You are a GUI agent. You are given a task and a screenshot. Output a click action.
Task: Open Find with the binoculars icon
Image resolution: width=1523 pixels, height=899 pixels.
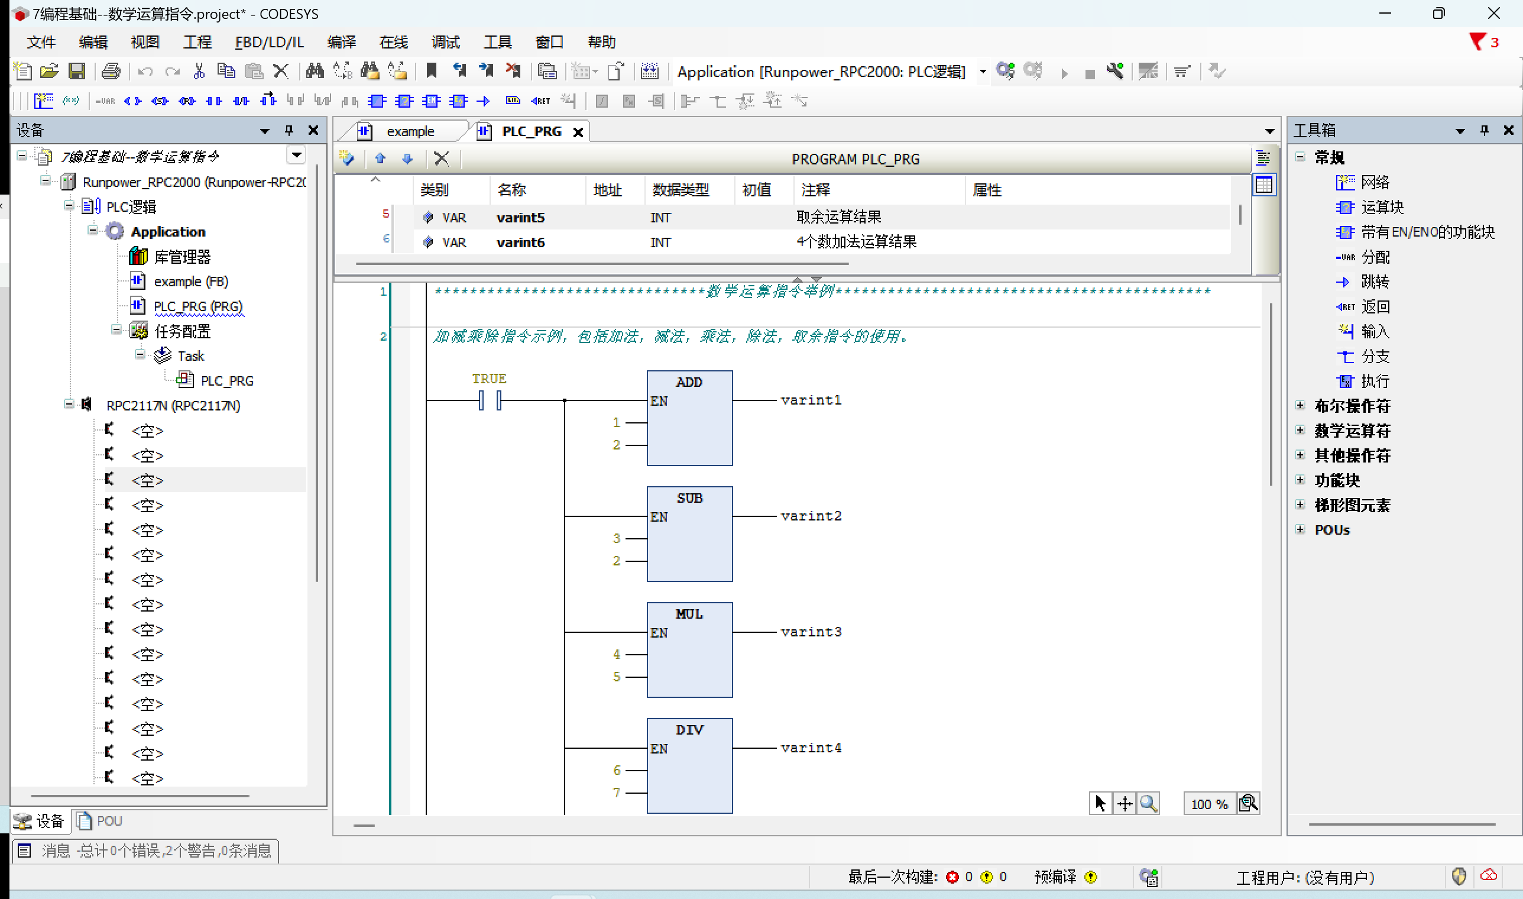315,72
